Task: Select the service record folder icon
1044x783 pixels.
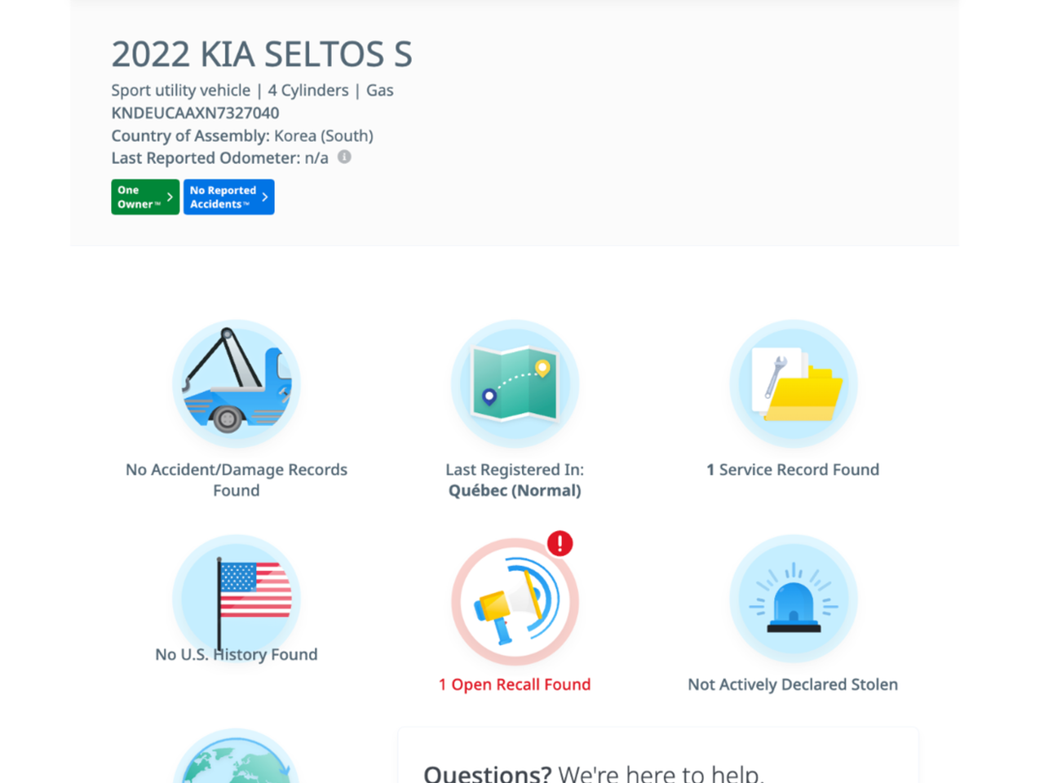Action: (x=793, y=383)
